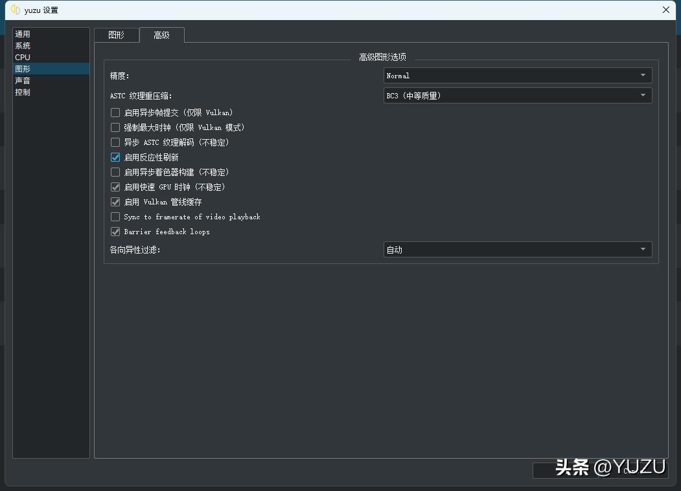Enable Sync to framerate of video playback
Screen dimensions: 681x491
(x=115, y=217)
